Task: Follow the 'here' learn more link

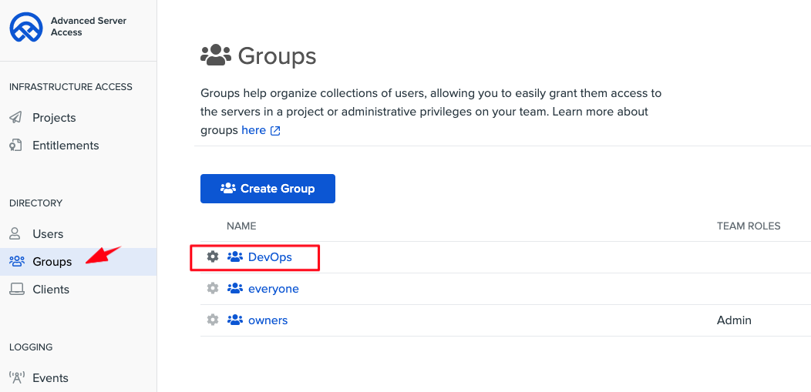Action: pos(253,131)
